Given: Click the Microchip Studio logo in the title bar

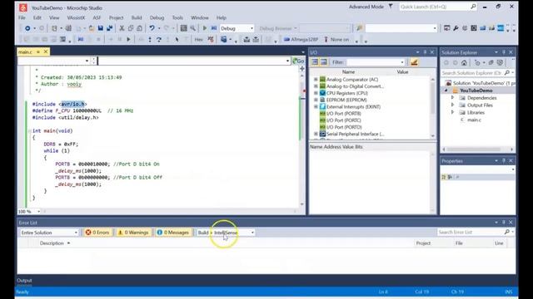Looking at the screenshot, I should (23, 7).
